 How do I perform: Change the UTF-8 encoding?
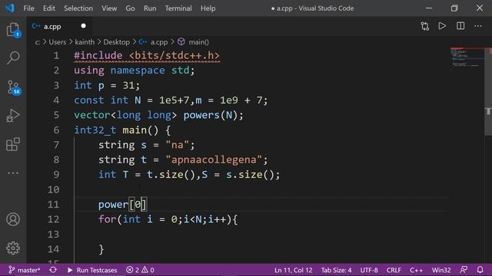[x=369, y=270]
